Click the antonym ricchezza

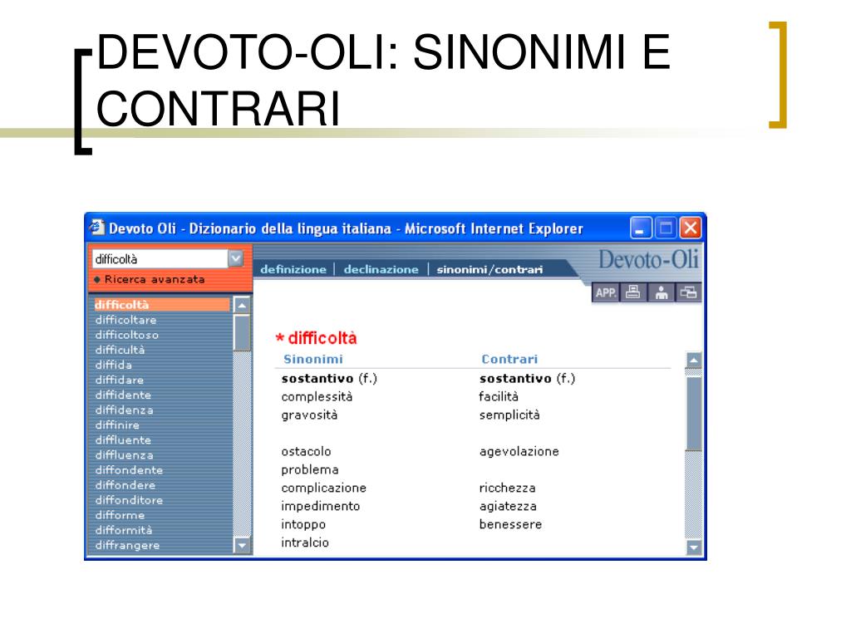(x=508, y=488)
